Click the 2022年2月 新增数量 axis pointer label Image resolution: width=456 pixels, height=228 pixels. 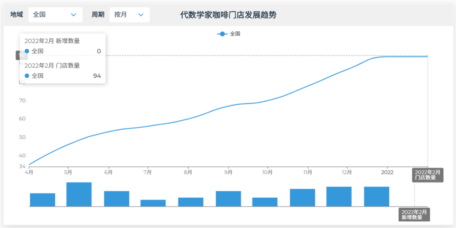pos(414,215)
